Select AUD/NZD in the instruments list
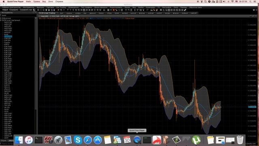 tap(8, 28)
